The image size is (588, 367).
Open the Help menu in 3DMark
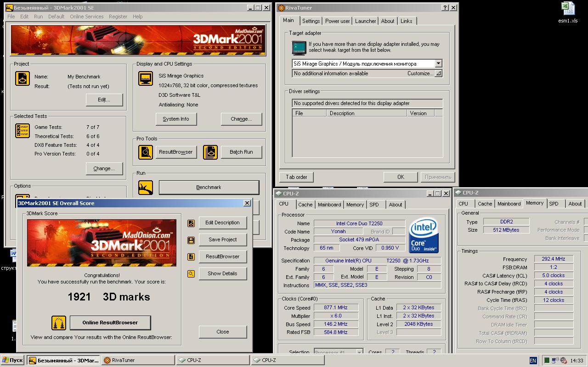138,17
